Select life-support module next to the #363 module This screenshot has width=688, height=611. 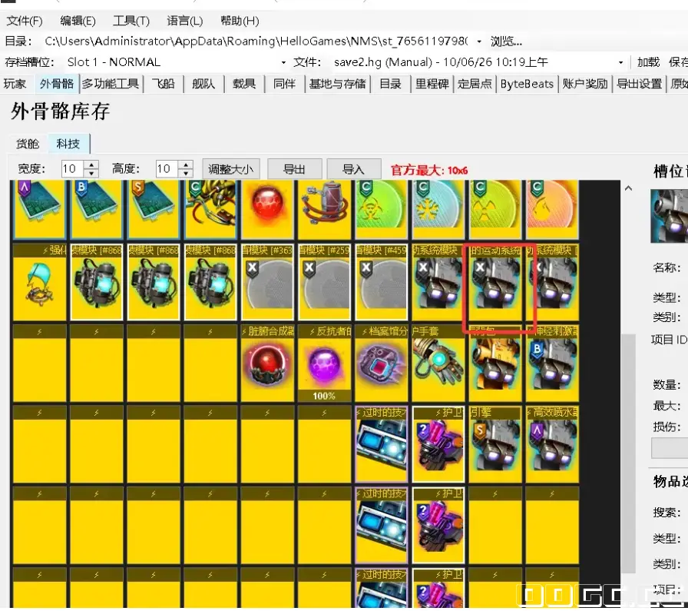click(210, 282)
